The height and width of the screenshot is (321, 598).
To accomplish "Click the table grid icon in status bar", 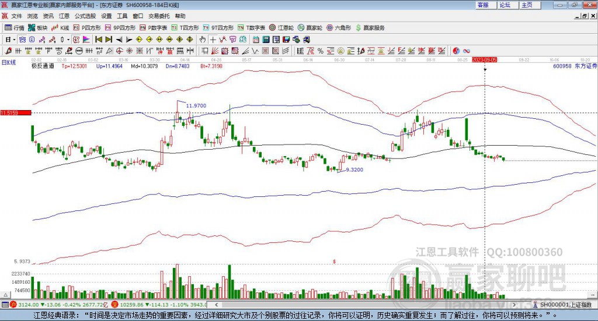I will click(x=5, y=305).
